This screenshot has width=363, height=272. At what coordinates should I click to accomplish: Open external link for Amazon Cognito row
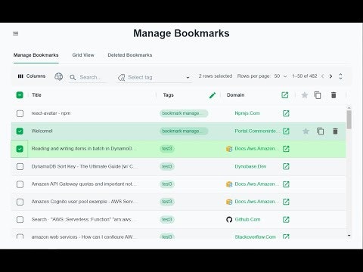click(286, 202)
